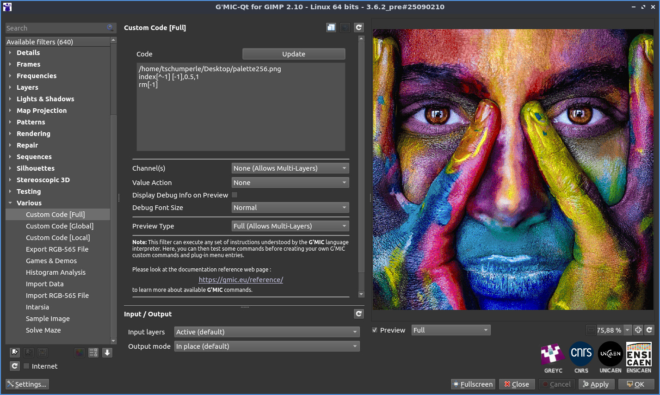
Task: Click the expand/collapse all down-arrow icon
Action: (107, 352)
